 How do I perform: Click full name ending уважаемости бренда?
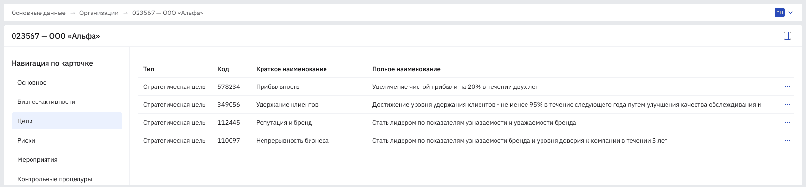pos(474,123)
